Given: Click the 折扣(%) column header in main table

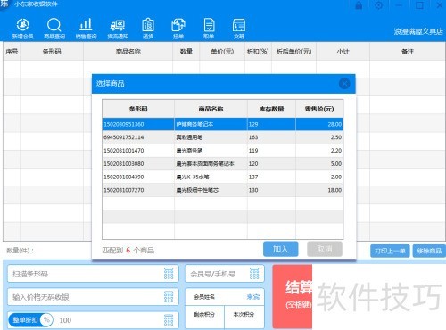Looking at the screenshot, I should click(258, 52).
